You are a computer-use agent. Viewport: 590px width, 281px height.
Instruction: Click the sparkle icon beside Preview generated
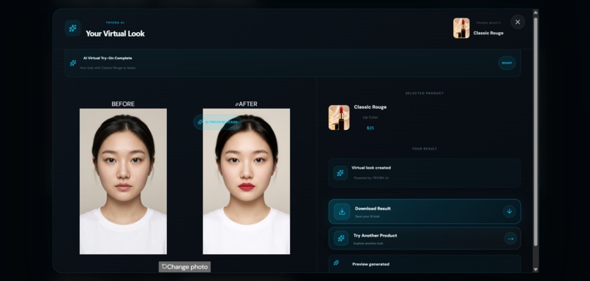pos(337,263)
